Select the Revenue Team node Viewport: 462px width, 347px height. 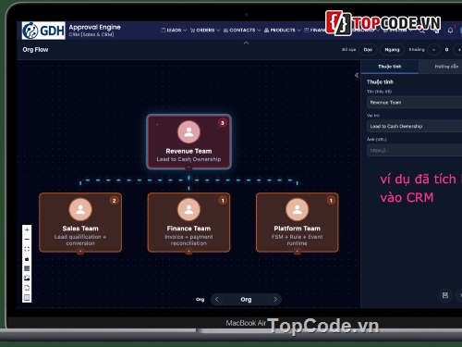pos(188,142)
